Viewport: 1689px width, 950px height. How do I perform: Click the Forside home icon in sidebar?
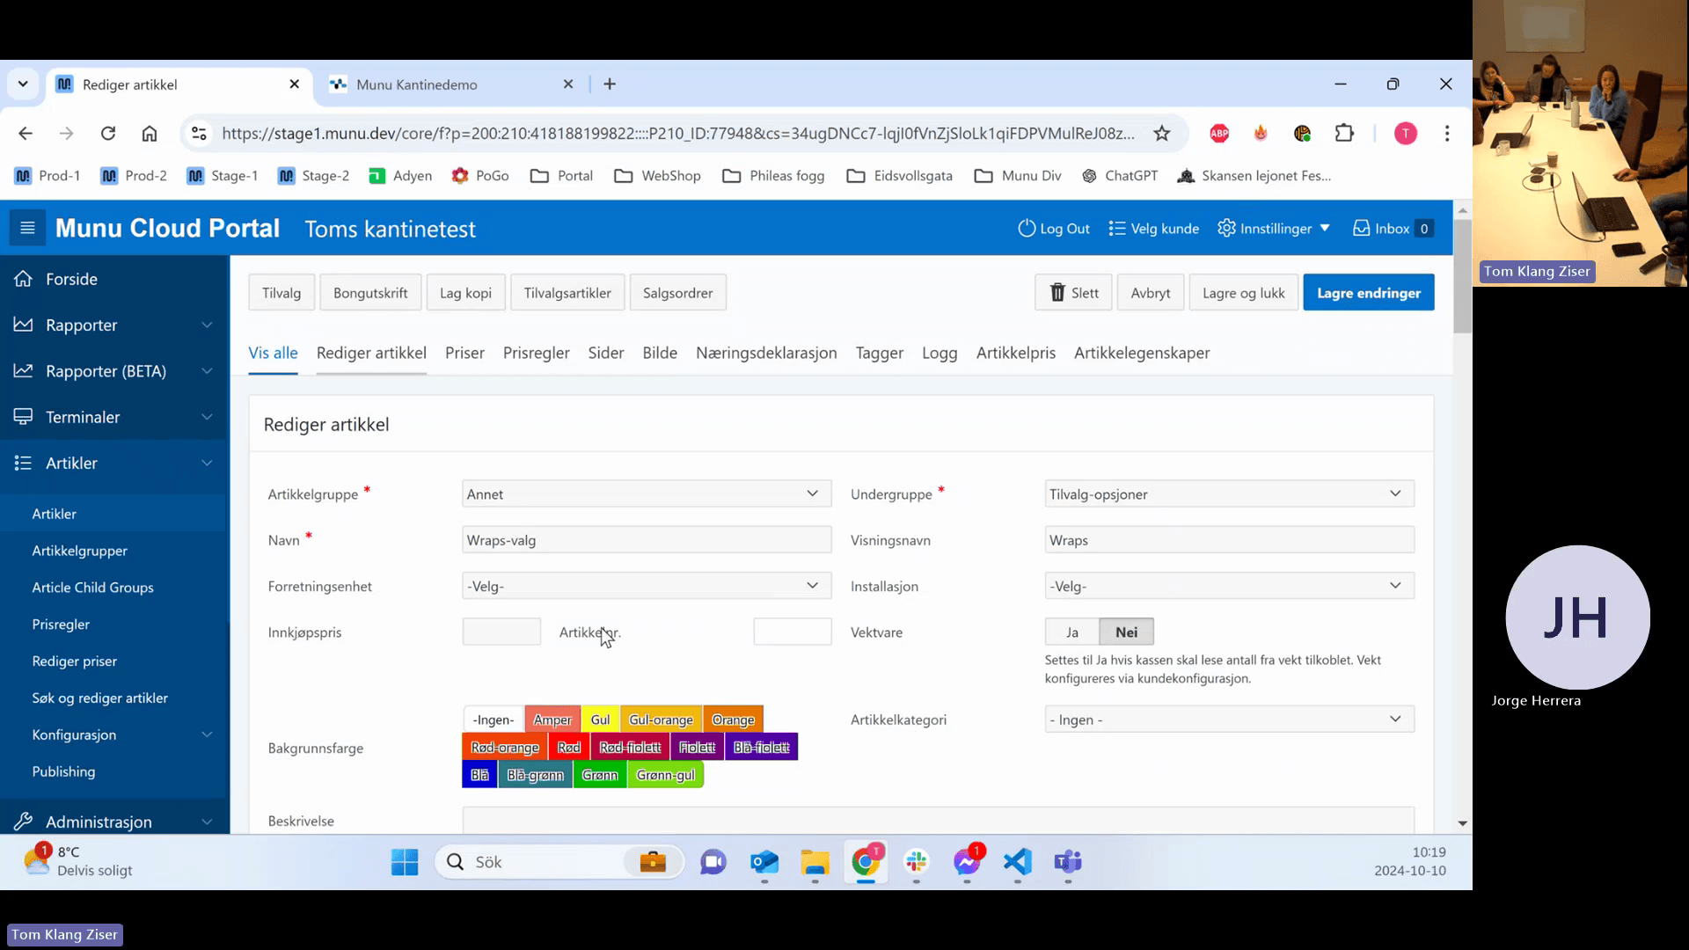(24, 279)
